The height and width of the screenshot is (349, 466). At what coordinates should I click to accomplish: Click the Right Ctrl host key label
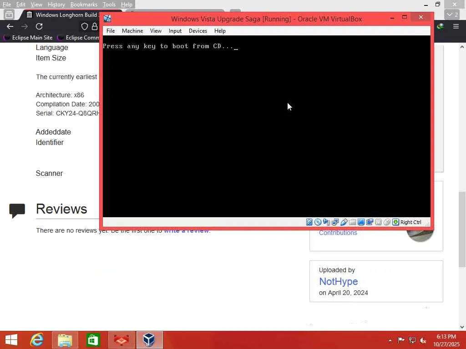pyautogui.click(x=411, y=222)
